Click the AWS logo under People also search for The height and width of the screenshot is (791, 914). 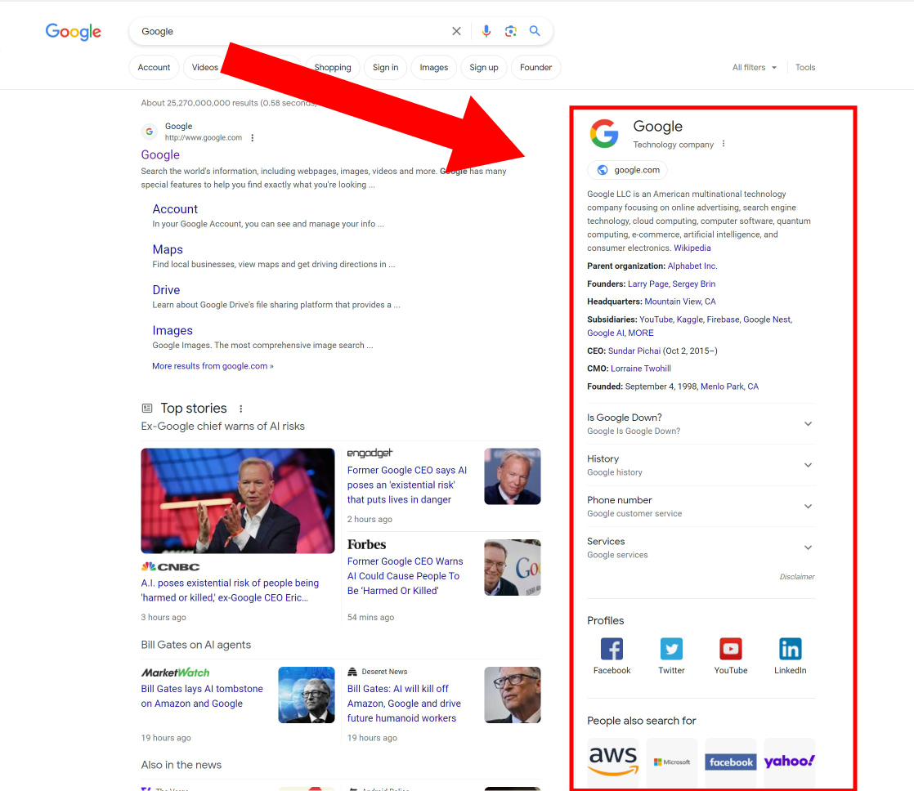pos(612,760)
